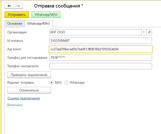Click the forward navigation arrow
Screen dimensions: 161x134
point(18,6)
